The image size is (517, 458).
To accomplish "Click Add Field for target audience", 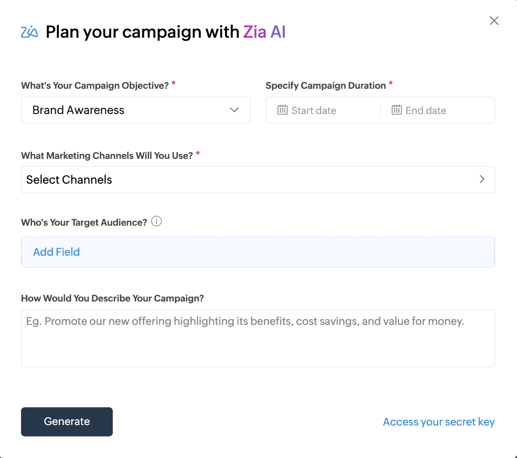I will [56, 252].
